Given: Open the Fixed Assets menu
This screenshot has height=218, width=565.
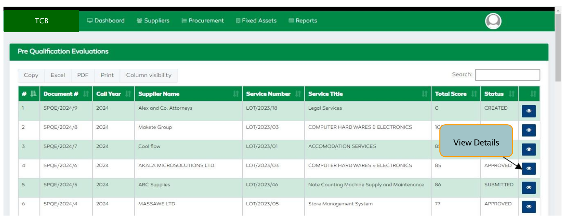Looking at the screenshot, I should click(x=256, y=21).
